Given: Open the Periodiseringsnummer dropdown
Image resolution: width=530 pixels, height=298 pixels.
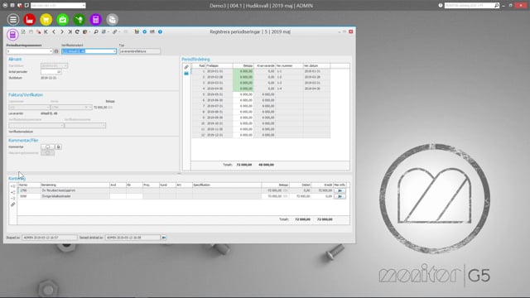Looking at the screenshot, I should coord(51,51).
